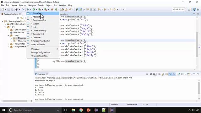The width and height of the screenshot is (201, 113).
Task: Click the Previous Annotation toolbar icon
Action: tap(105, 9)
